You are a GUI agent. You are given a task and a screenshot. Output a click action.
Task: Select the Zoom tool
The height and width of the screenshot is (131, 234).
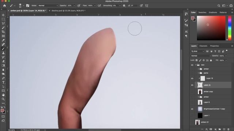pyautogui.click(x=3, y=99)
